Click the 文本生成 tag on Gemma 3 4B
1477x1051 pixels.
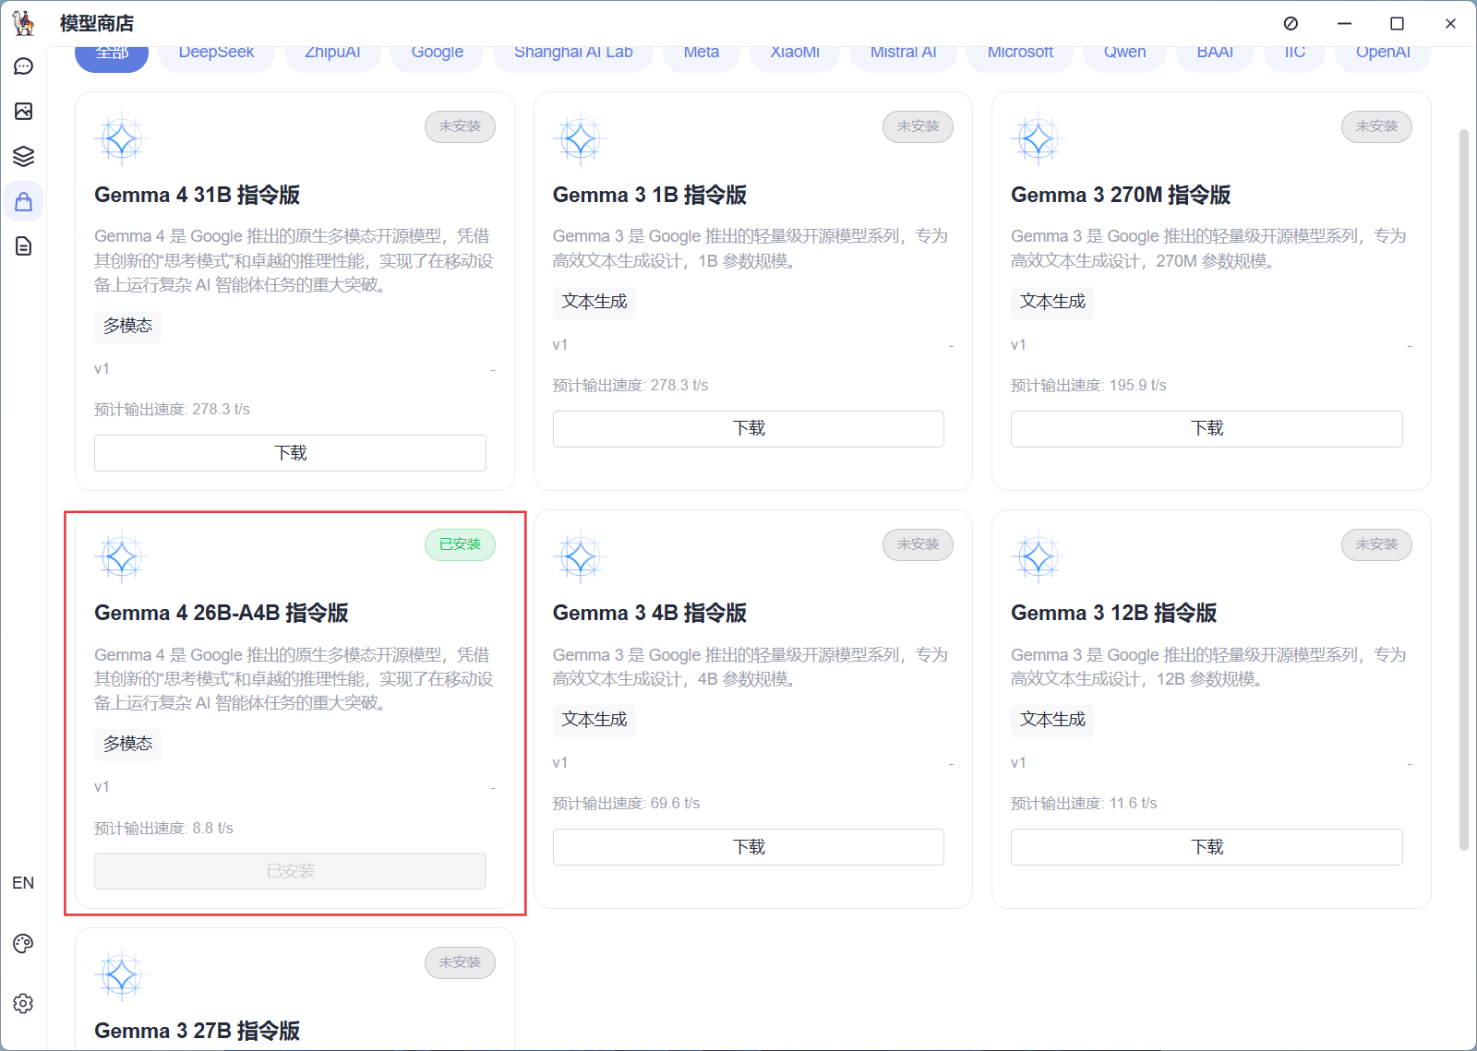point(594,720)
